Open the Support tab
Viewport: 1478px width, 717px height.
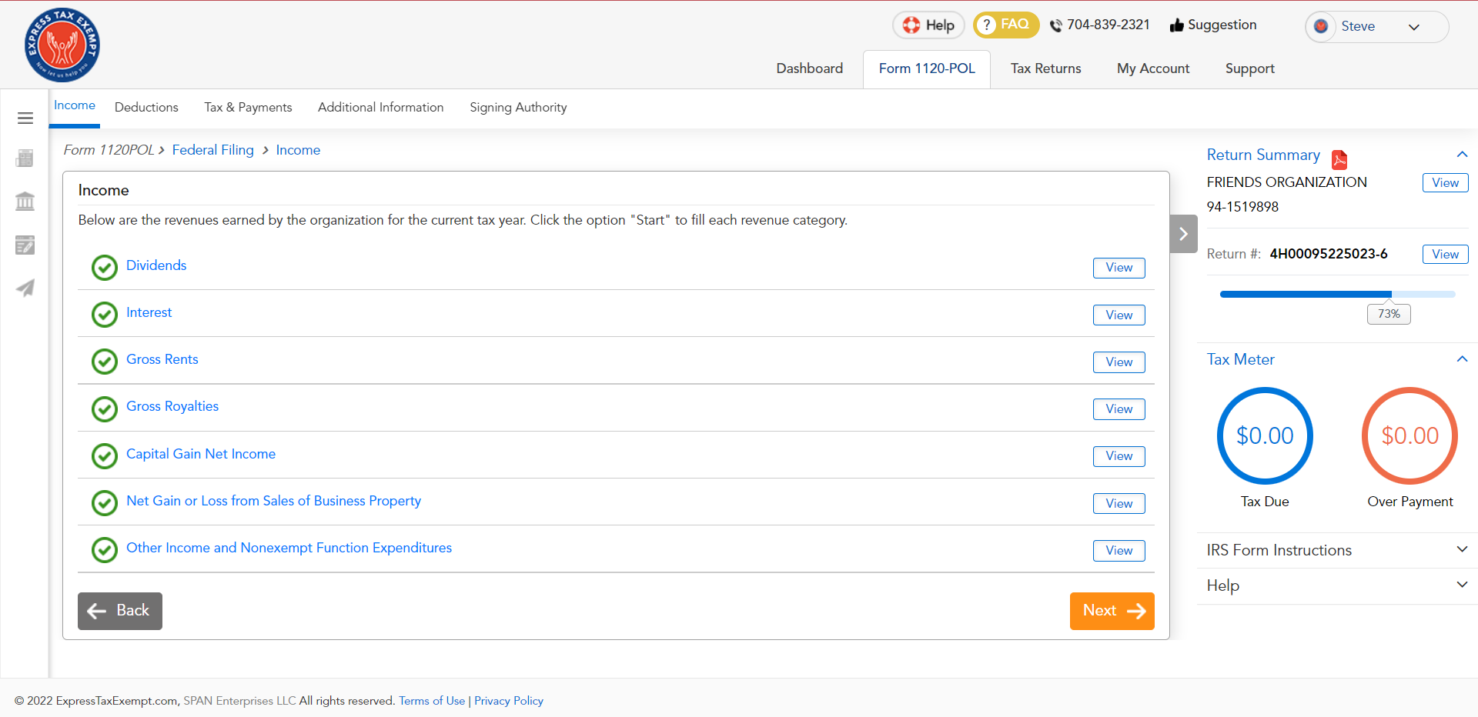[1249, 68]
